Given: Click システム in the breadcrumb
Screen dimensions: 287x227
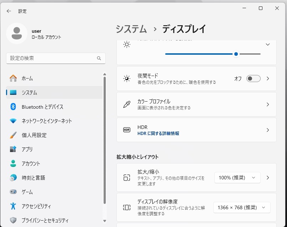Looking at the screenshot, I should click(131, 29).
